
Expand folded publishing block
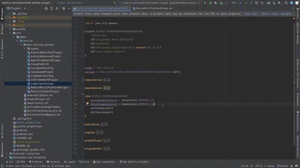(x=104, y=125)
